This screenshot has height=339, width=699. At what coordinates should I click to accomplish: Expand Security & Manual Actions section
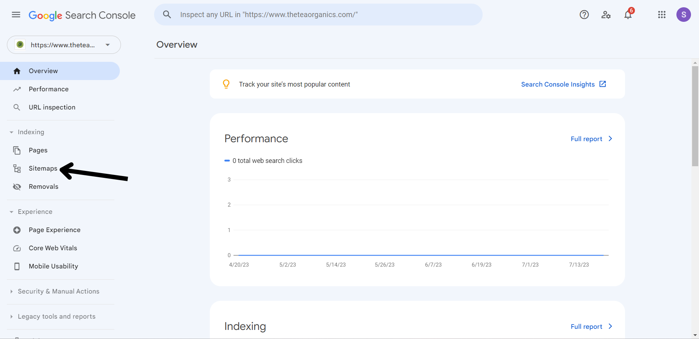[x=12, y=291]
